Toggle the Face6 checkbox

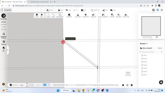142,72
